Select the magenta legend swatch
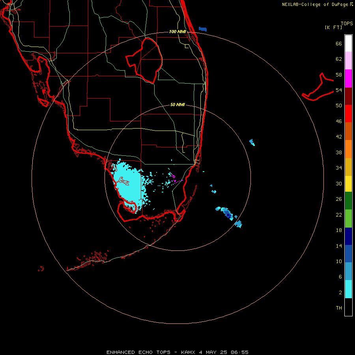 point(348,78)
